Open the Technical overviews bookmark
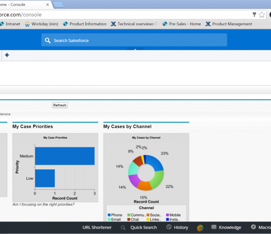 [134, 24]
